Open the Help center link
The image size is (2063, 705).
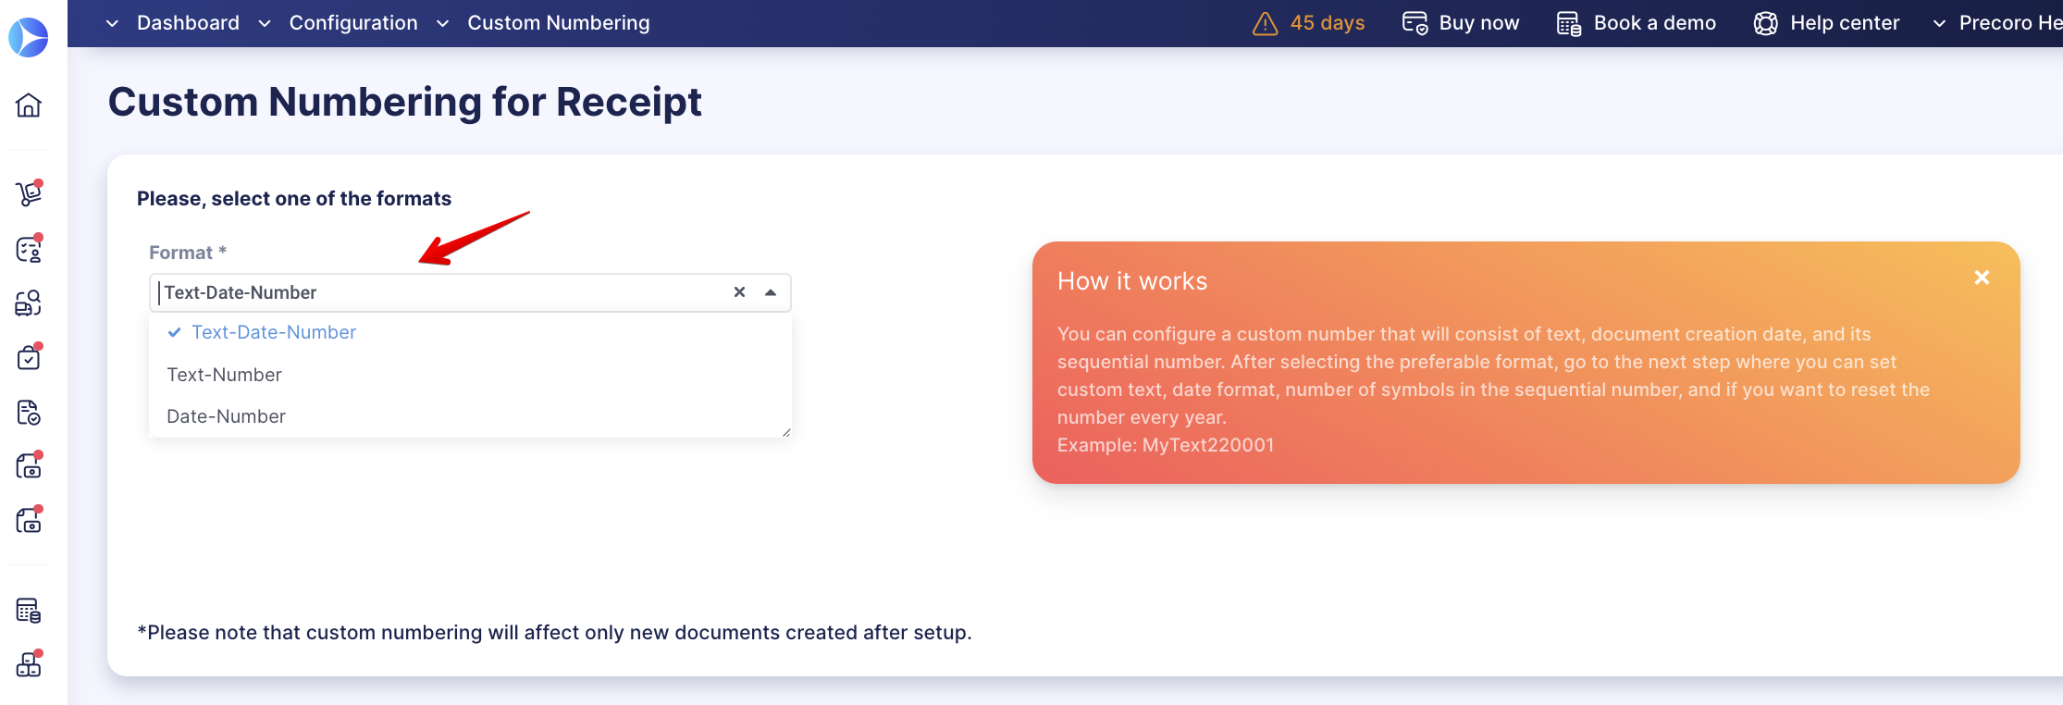point(1845,23)
